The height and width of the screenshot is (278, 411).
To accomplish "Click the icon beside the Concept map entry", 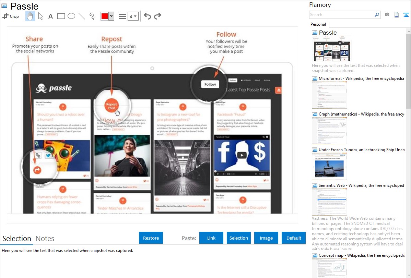I will click(315, 255).
